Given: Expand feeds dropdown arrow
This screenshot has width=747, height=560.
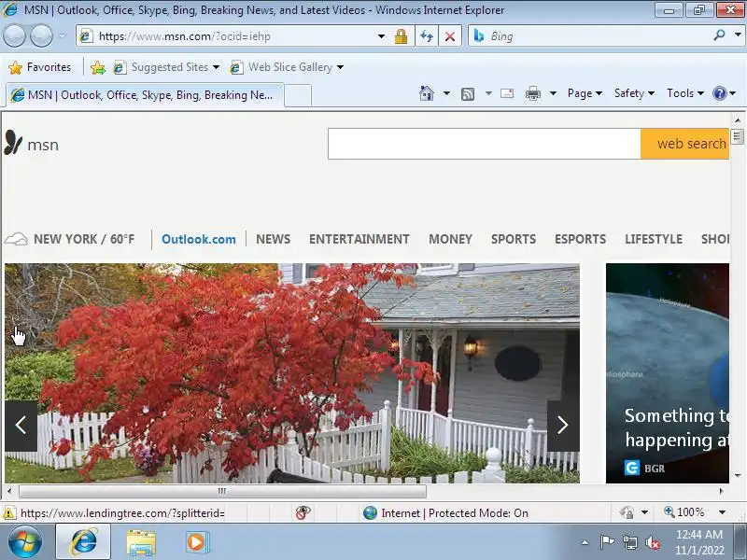Looking at the screenshot, I should point(488,93).
